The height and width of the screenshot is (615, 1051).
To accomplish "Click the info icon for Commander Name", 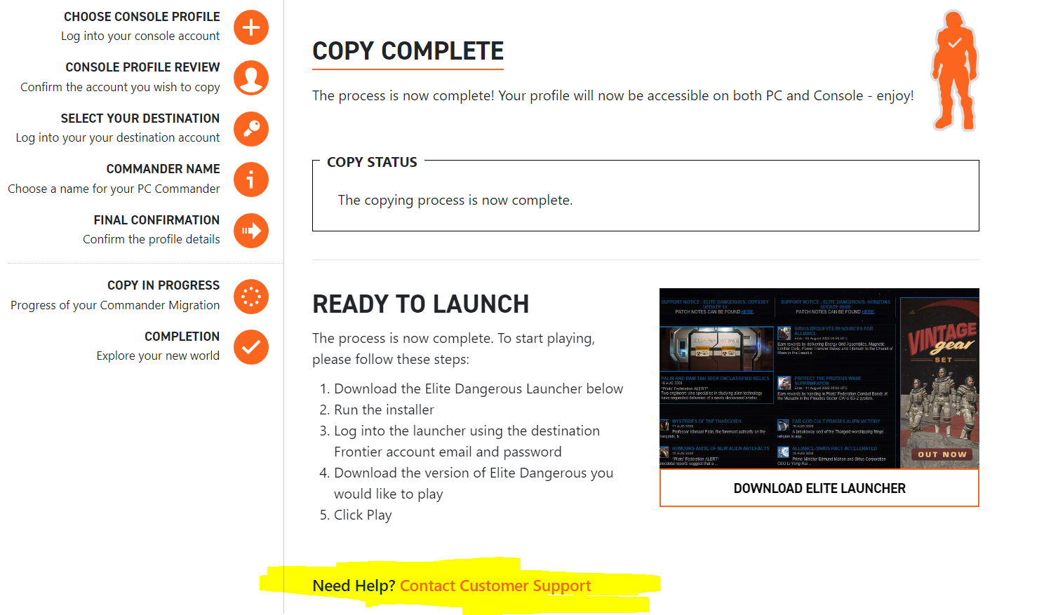I will [251, 180].
